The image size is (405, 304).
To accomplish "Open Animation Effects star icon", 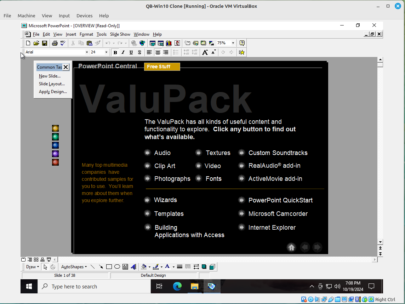I will (x=241, y=52).
